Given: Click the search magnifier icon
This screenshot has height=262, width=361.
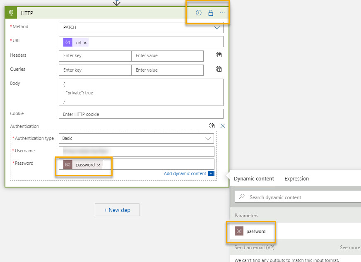Looking at the screenshot, I should pos(242,196).
